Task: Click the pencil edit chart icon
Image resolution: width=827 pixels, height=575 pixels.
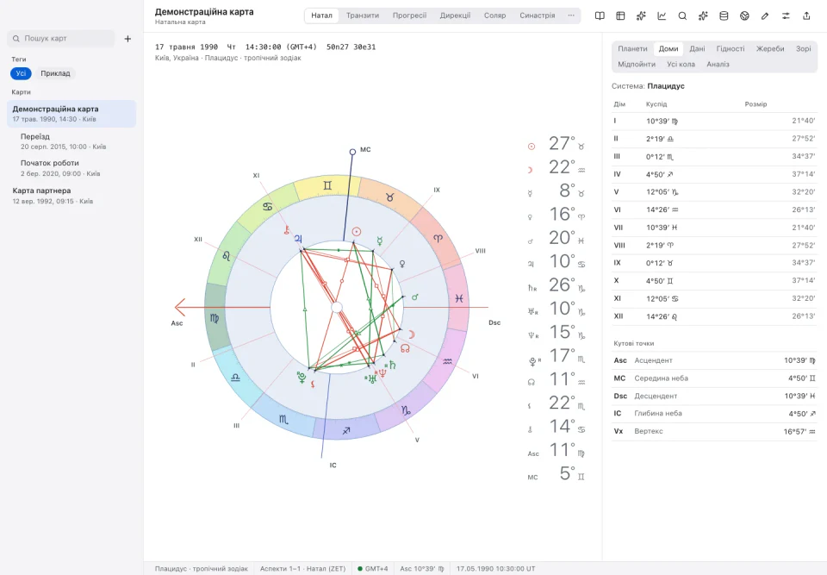Action: (x=765, y=16)
